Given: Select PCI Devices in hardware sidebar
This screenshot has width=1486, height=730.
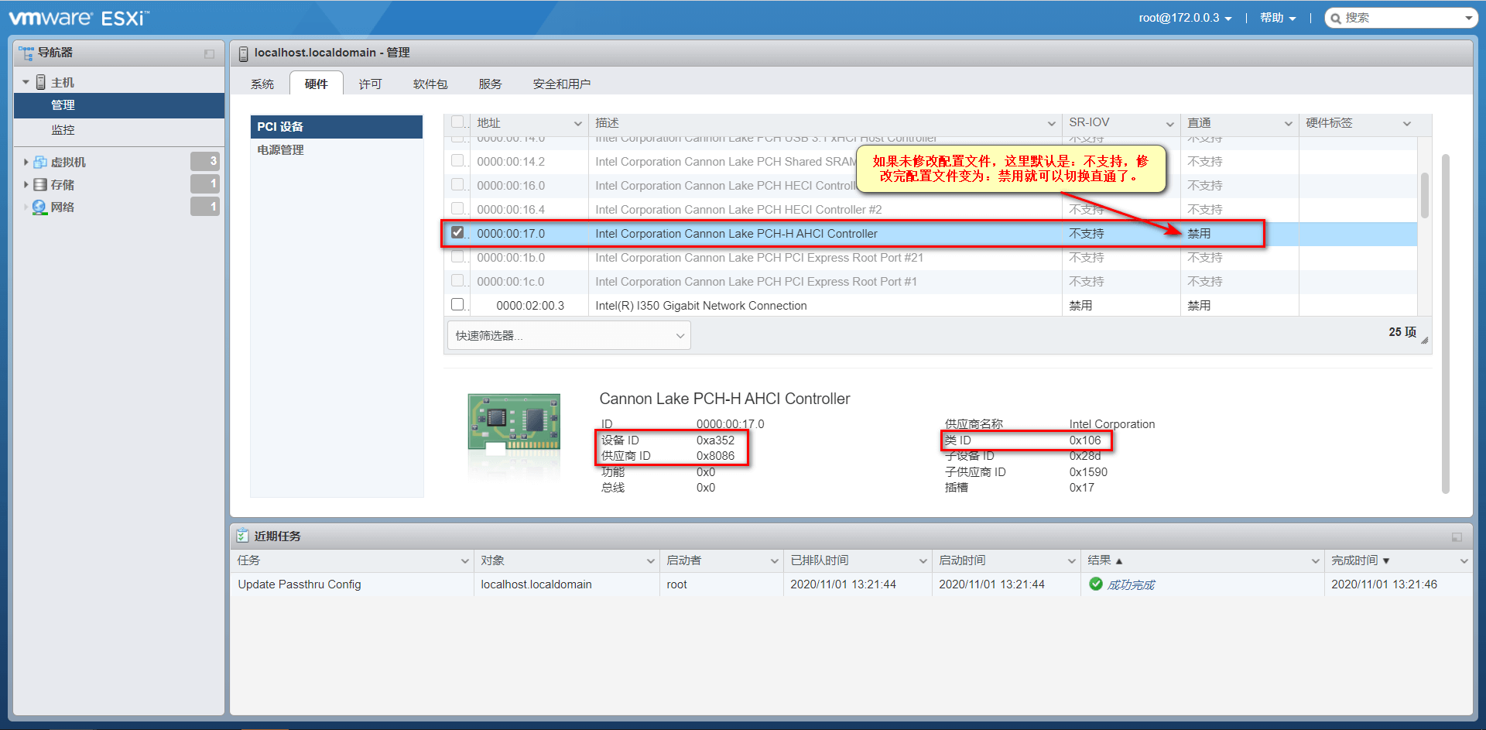Looking at the screenshot, I should 337,127.
